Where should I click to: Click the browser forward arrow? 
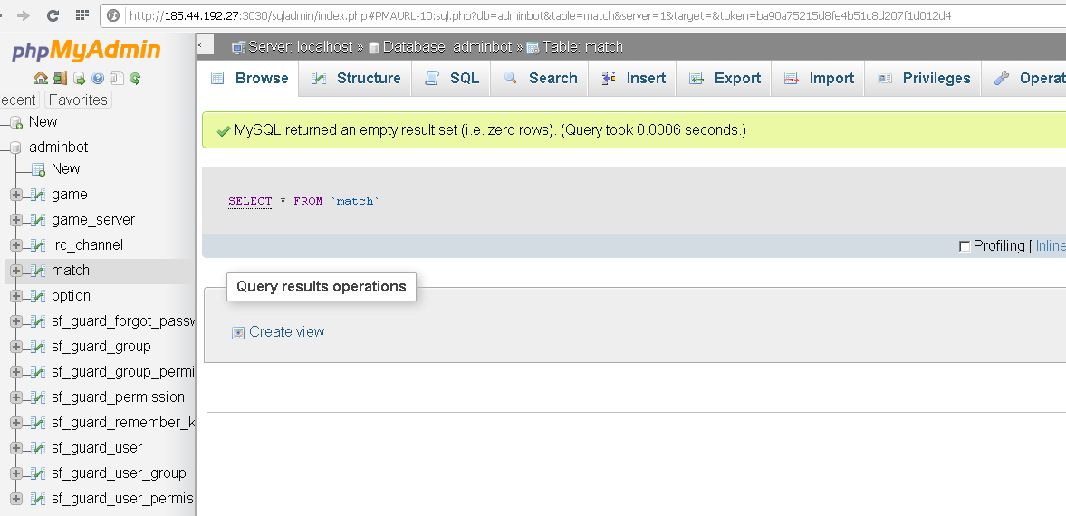(24, 15)
